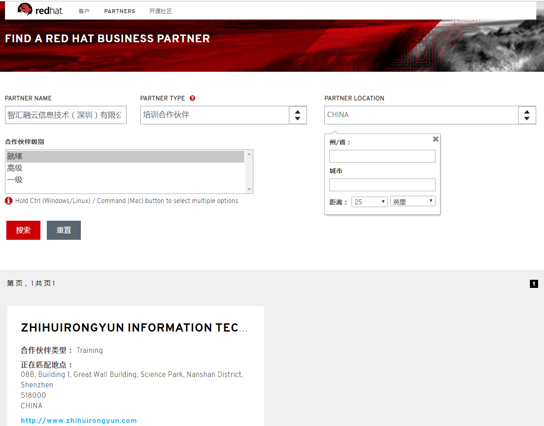Go to results page 1

(x=534, y=284)
